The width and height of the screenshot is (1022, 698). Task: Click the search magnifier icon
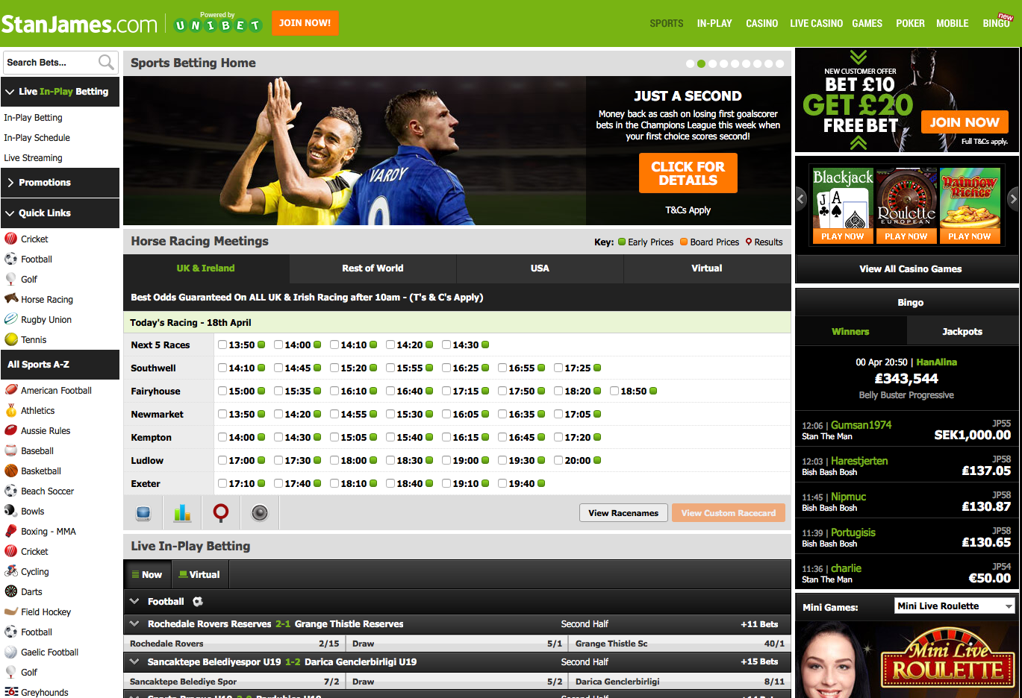pos(107,62)
